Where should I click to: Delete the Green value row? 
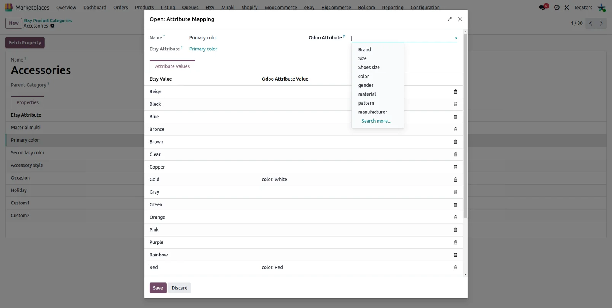click(x=455, y=204)
